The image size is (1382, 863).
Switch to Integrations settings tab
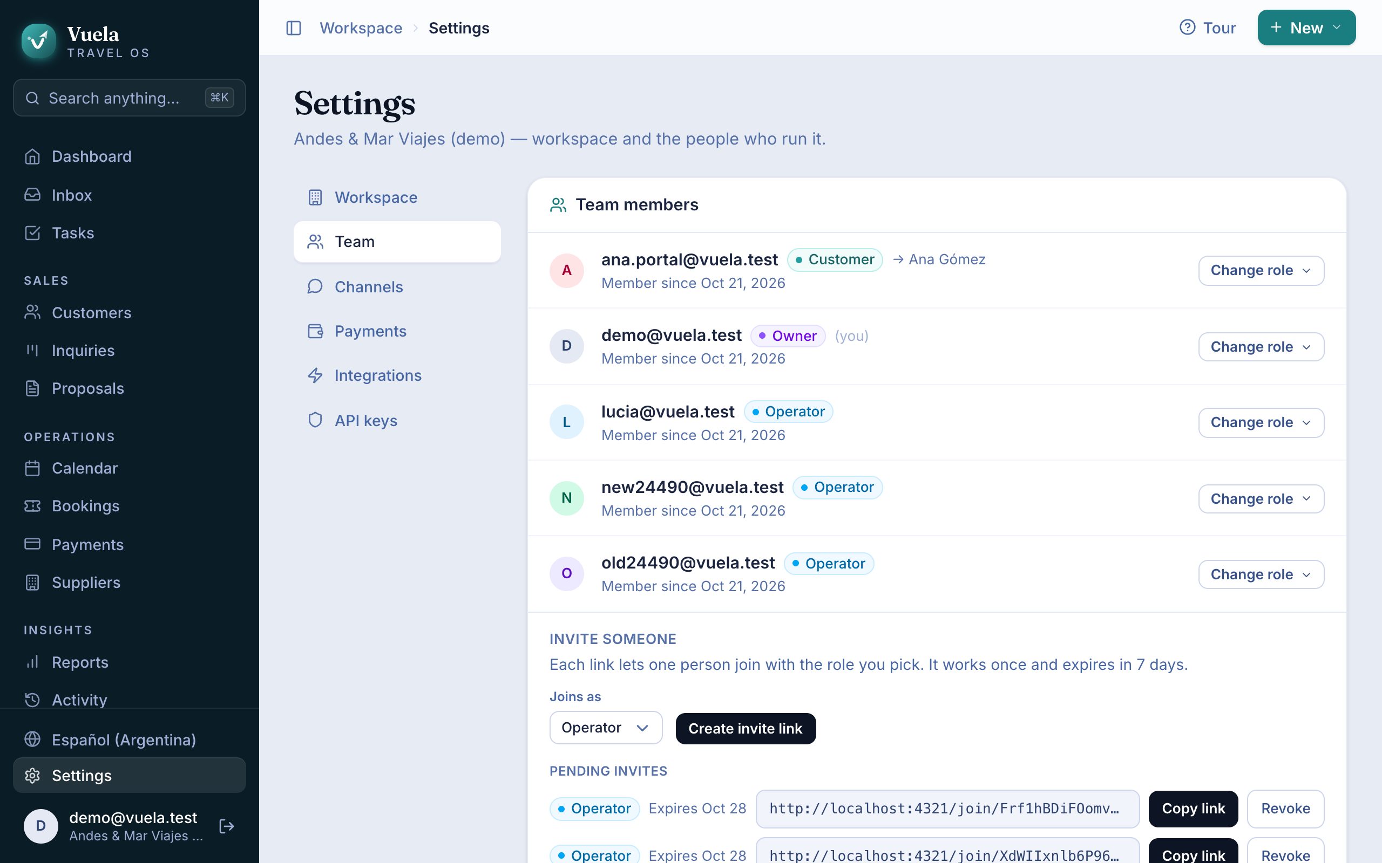[x=397, y=375]
